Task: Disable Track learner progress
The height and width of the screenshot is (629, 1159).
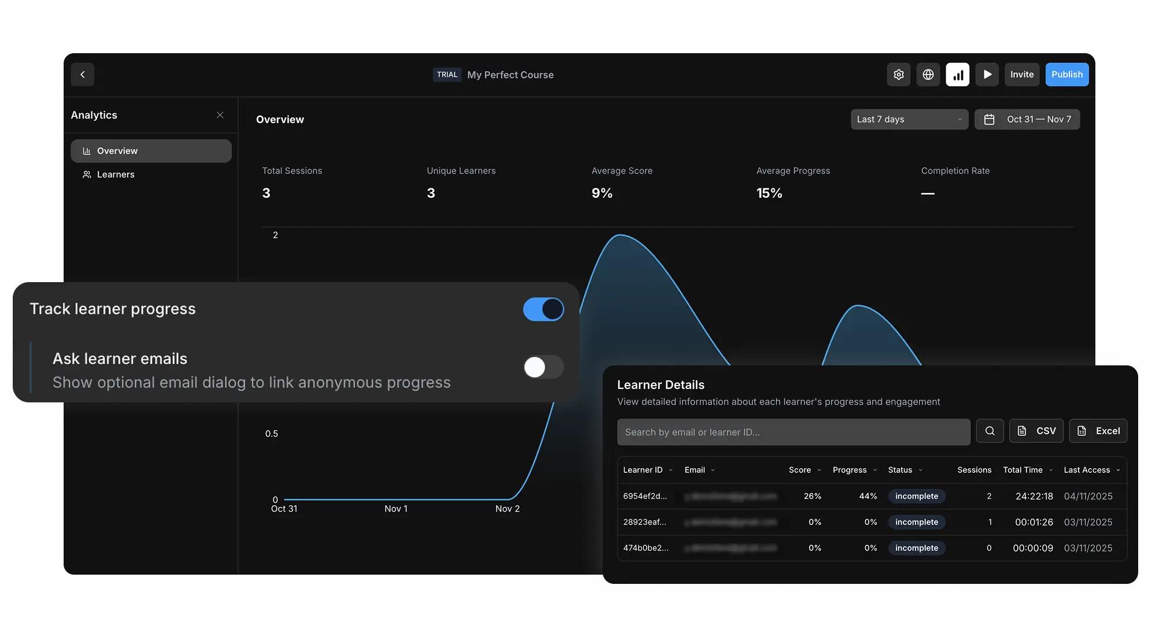Action: pyautogui.click(x=543, y=309)
